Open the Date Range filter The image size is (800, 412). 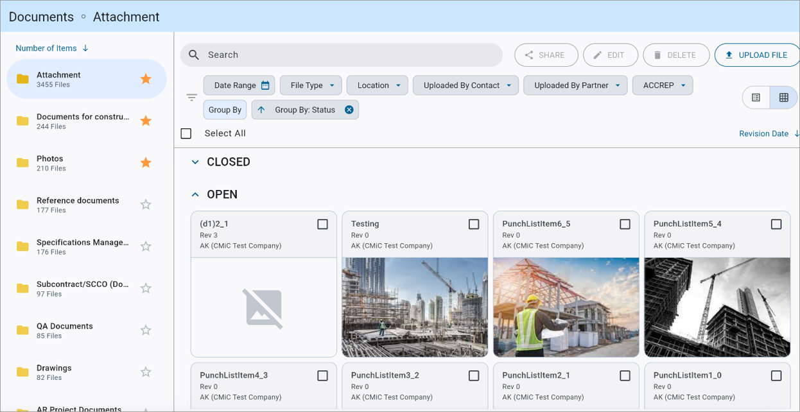click(239, 85)
